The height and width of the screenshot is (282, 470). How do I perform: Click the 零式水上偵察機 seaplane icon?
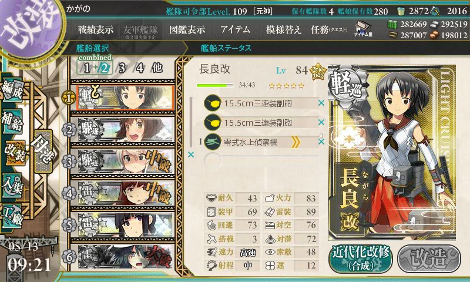click(212, 142)
